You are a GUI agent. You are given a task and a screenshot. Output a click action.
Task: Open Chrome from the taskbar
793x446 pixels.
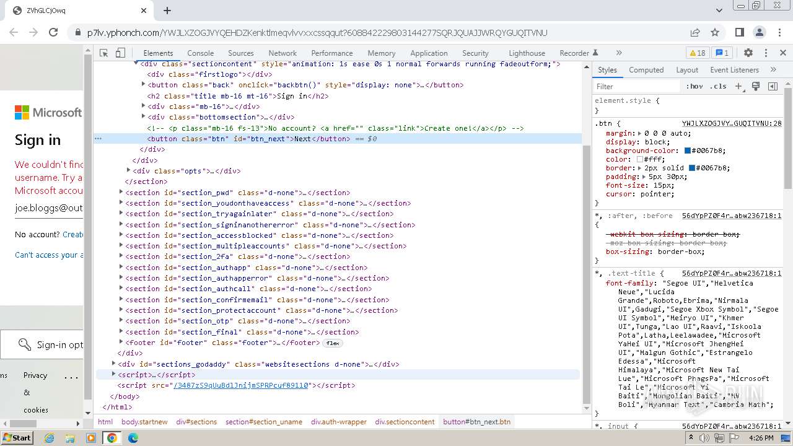(x=112, y=438)
